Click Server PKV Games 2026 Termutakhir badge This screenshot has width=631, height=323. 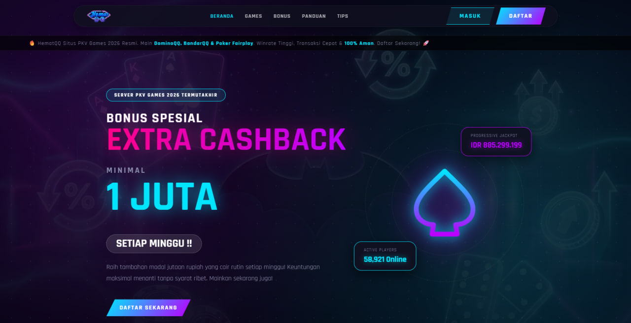(x=166, y=95)
